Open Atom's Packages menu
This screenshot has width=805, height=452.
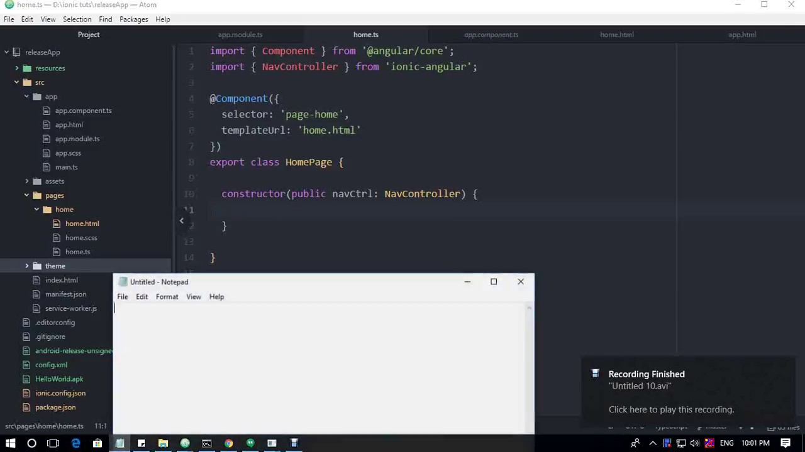[134, 19]
